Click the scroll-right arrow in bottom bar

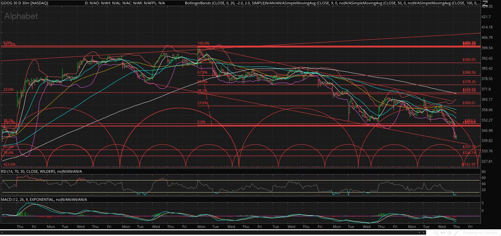[x=424, y=233]
